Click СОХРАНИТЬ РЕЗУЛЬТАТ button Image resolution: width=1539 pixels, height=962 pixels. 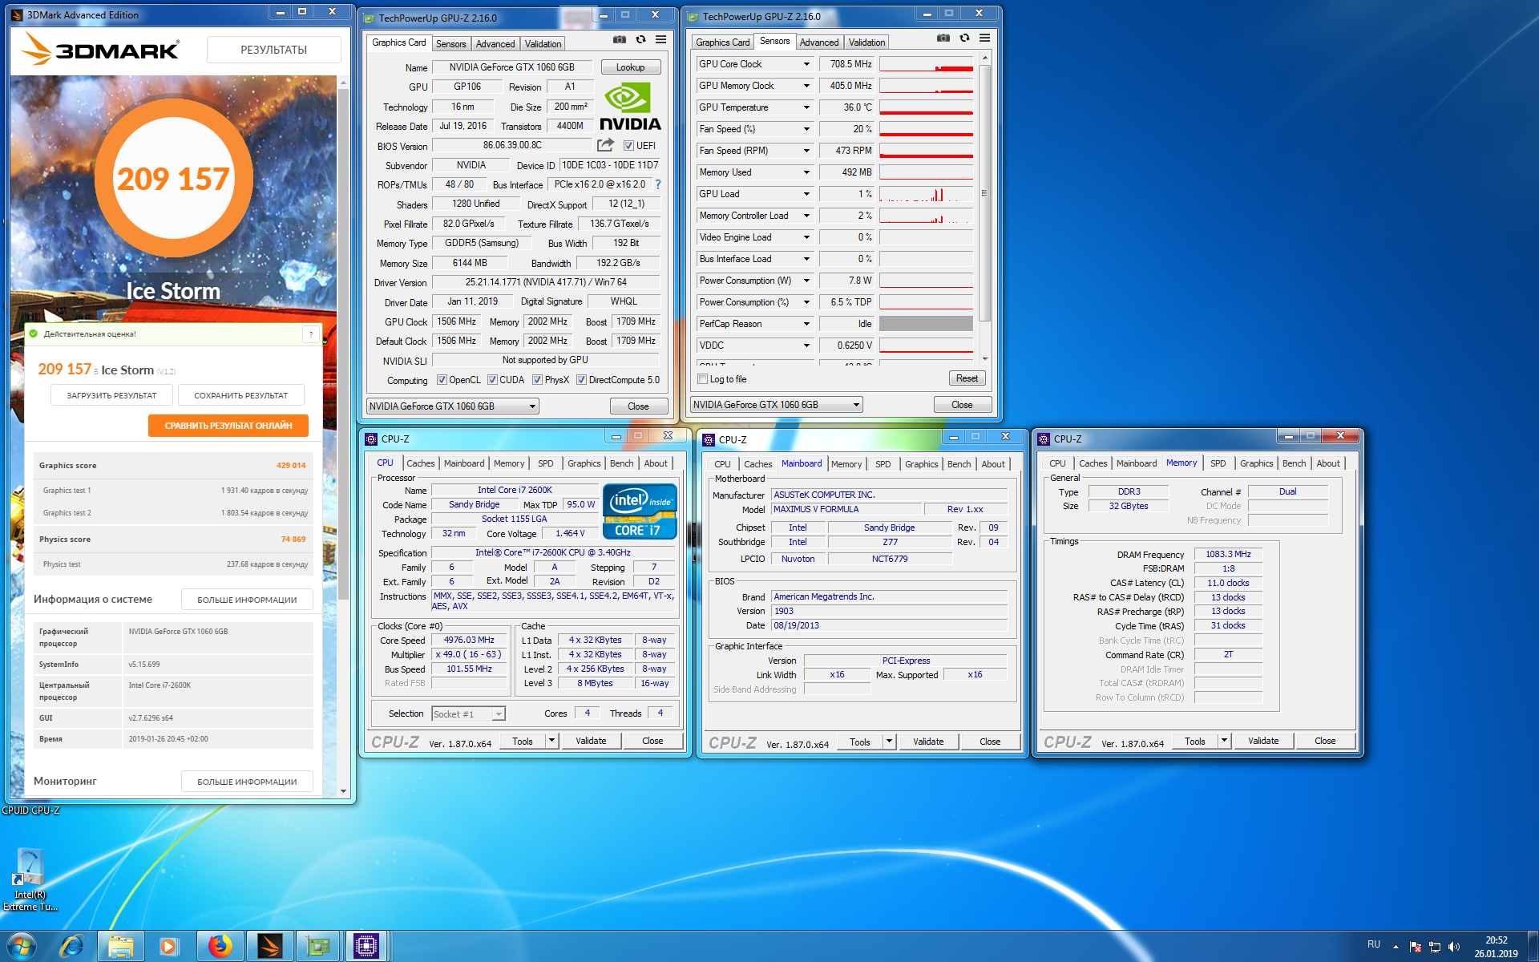[x=240, y=395]
